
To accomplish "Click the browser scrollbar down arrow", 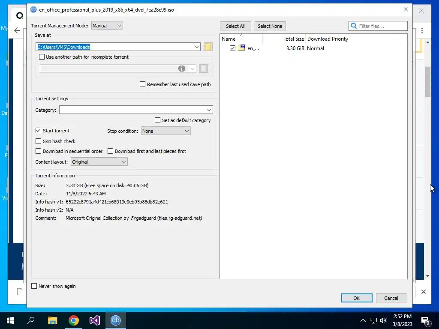I will (x=427, y=275).
